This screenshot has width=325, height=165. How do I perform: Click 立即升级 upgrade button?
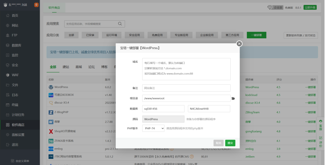(310, 8)
